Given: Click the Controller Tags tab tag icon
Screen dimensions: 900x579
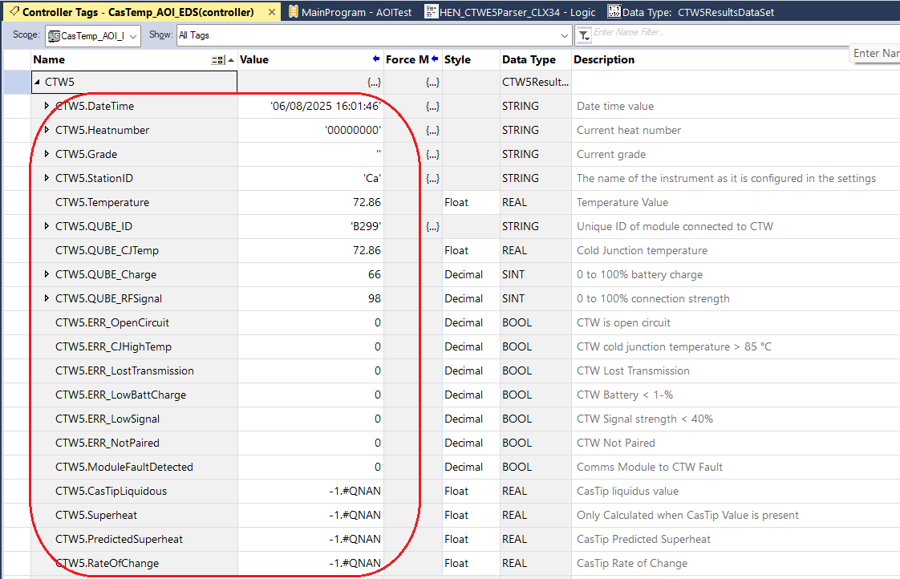Looking at the screenshot, I should (x=15, y=11).
